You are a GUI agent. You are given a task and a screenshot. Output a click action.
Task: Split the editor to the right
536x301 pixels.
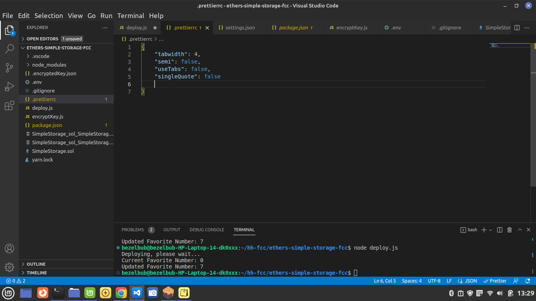(517, 28)
